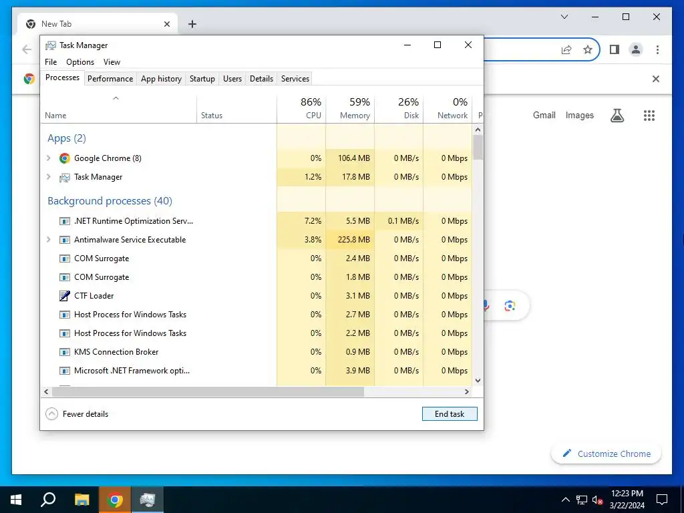Expand the Antimalware Service Executable row
684x513 pixels.
49,240
